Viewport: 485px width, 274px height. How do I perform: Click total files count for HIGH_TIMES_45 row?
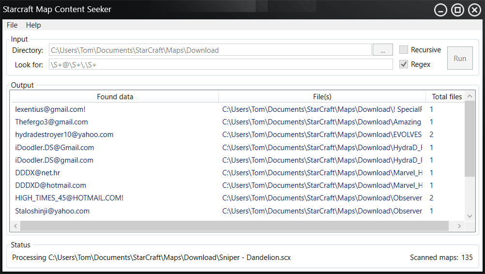point(431,198)
